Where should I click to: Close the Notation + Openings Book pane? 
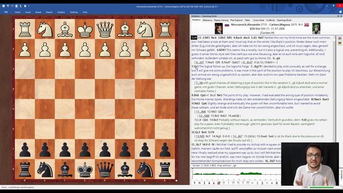[341, 16]
